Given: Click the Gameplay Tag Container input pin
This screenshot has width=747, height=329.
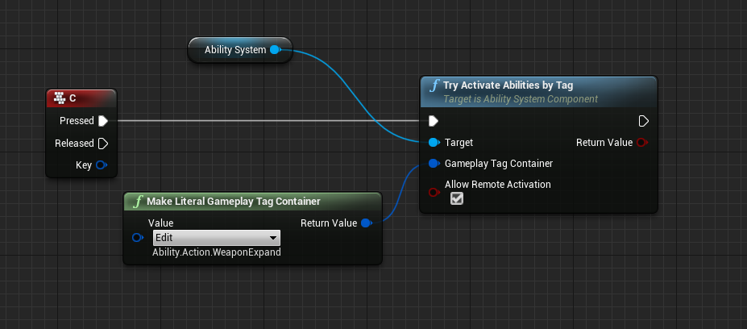Looking at the screenshot, I should [x=434, y=164].
